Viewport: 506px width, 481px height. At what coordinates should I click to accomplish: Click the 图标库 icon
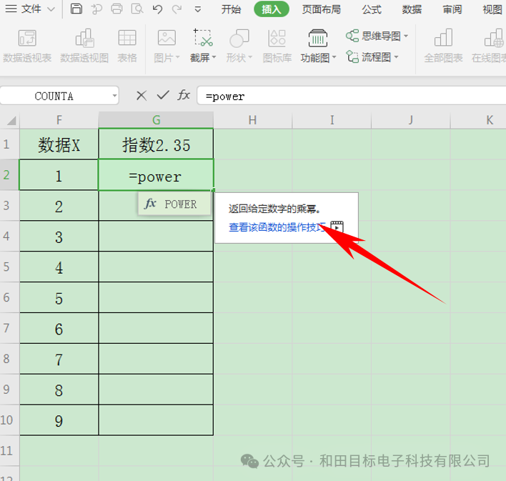(x=277, y=38)
